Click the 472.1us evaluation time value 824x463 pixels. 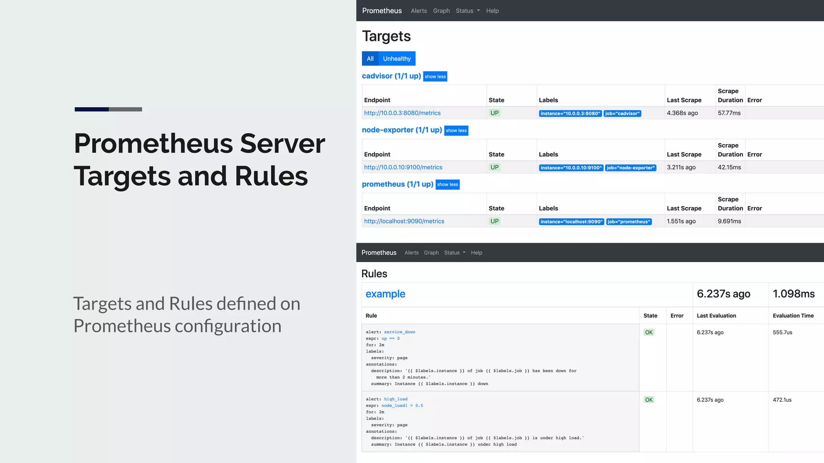[782, 400]
